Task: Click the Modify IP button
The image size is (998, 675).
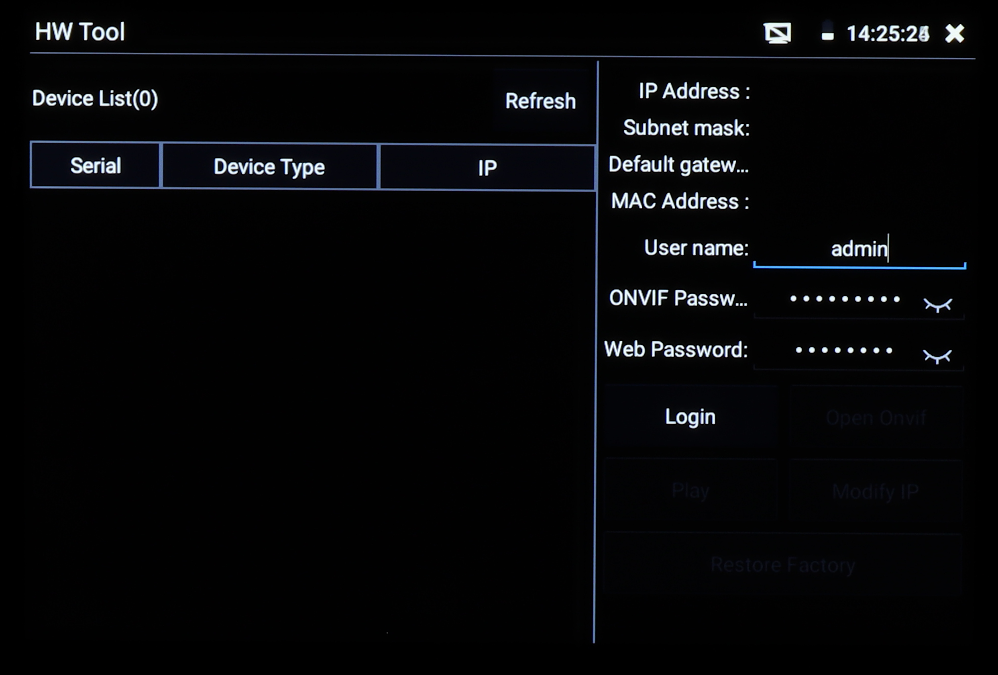Action: click(875, 491)
